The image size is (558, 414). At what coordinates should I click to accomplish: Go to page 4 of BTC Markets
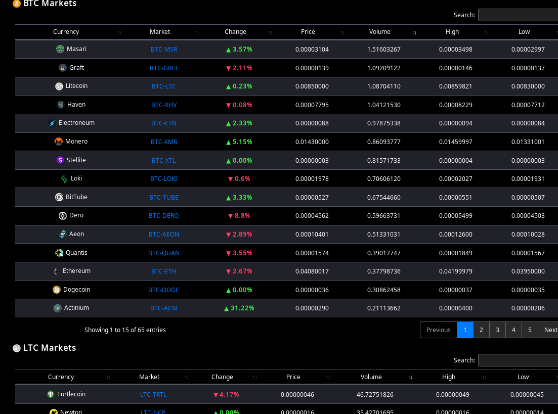point(513,330)
